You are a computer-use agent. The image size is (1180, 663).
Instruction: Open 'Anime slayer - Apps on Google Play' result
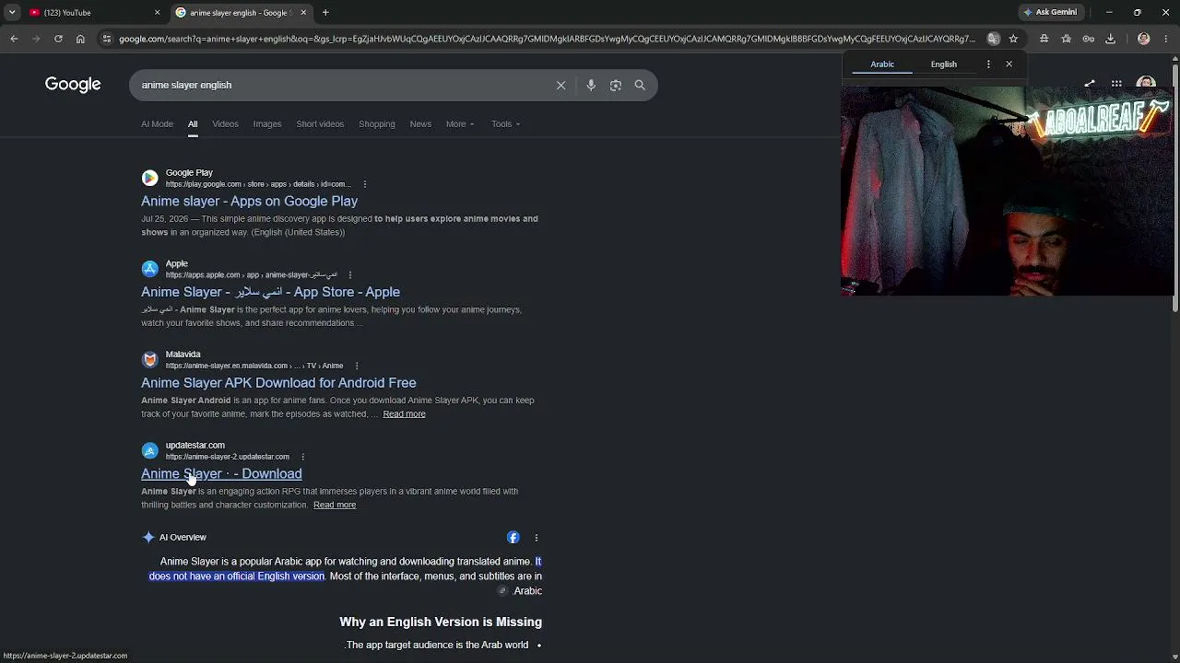point(249,201)
